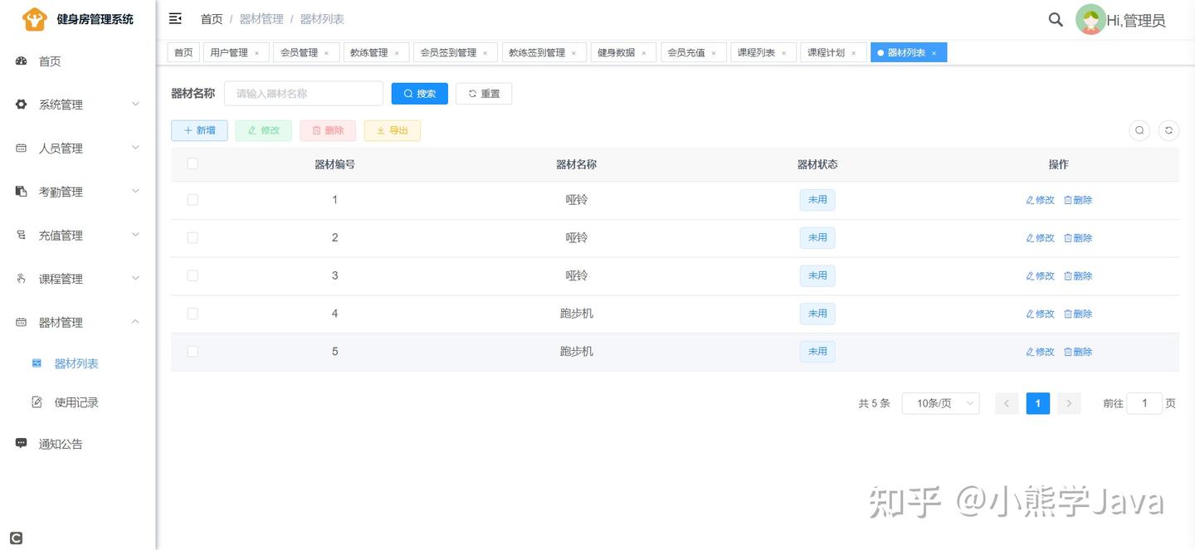
Task: Click 首页 in the breadcrumb
Action: click(x=212, y=18)
